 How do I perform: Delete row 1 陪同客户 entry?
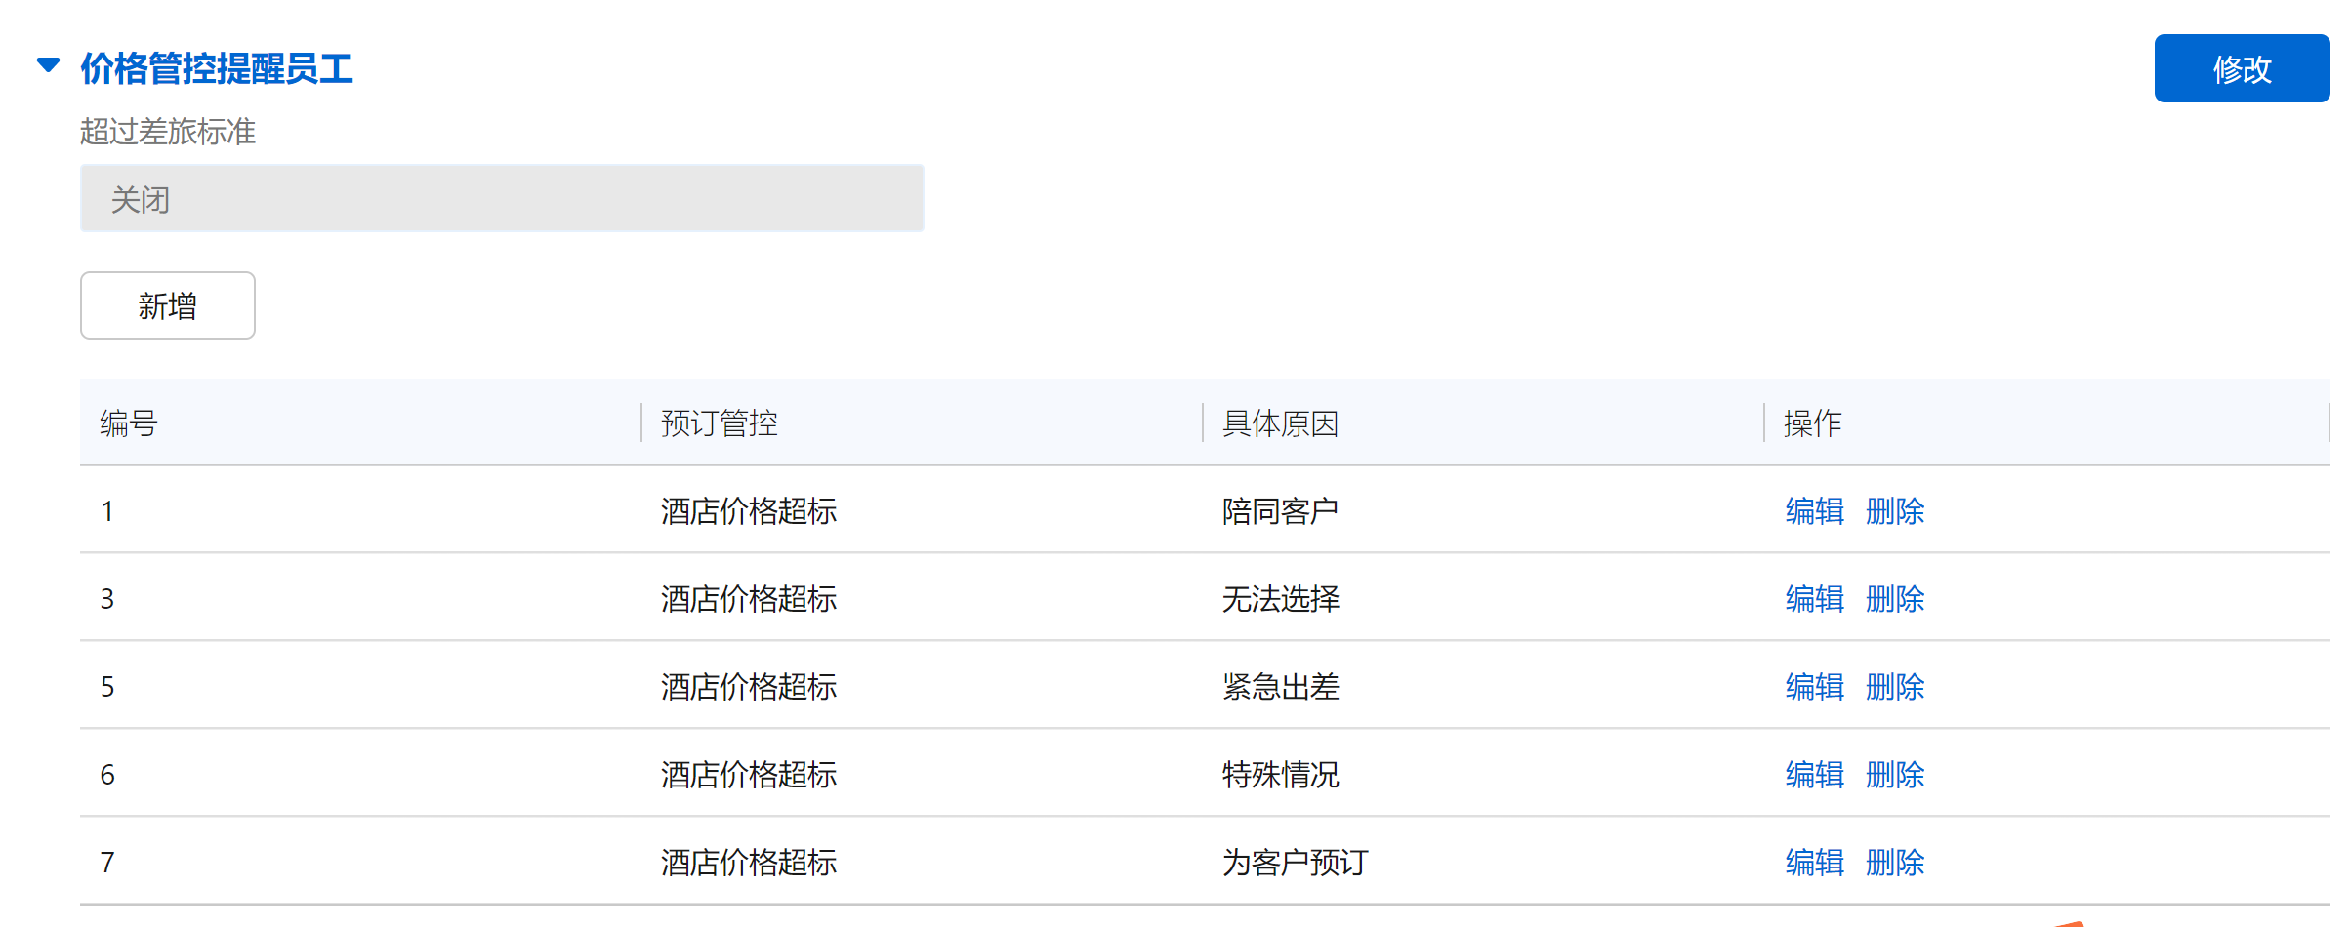point(1894,511)
